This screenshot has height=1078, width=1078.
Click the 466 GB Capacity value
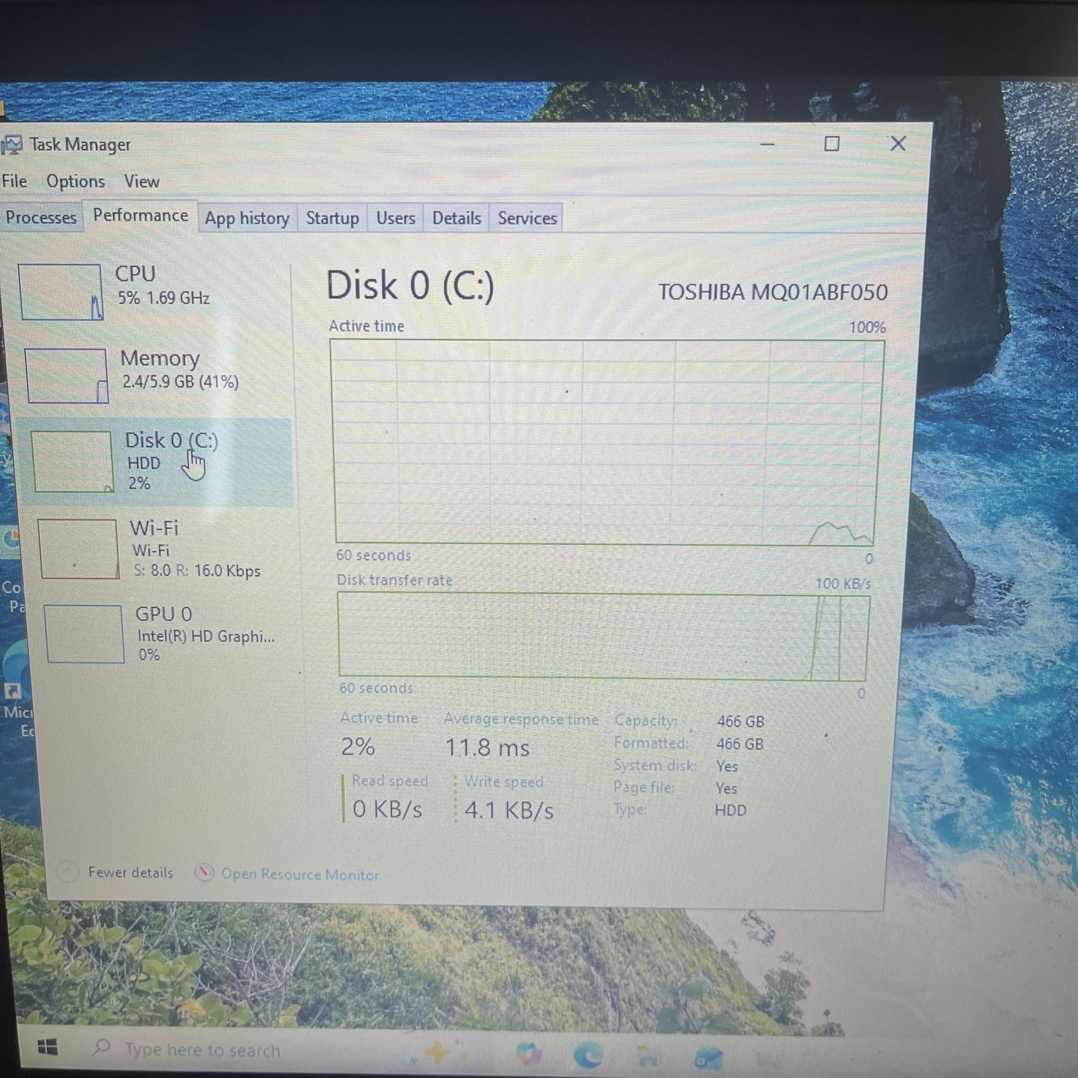click(740, 722)
